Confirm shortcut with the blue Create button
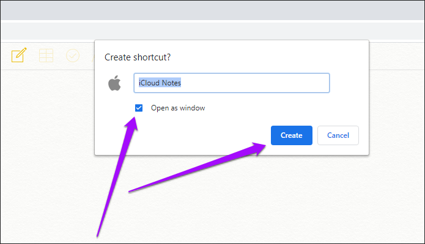Viewport: 425px width, 244px height. click(291, 135)
